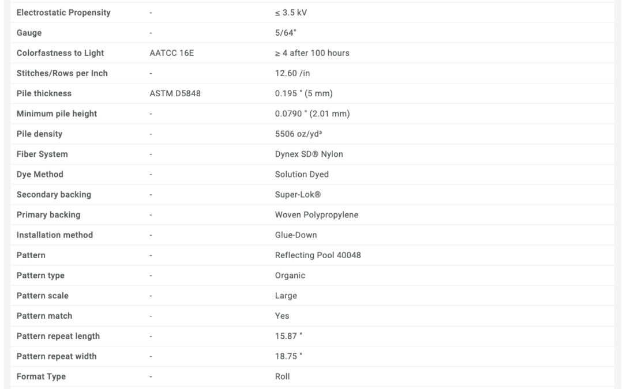Select the Glue-Down installation method value
The image size is (623, 389).
click(296, 235)
